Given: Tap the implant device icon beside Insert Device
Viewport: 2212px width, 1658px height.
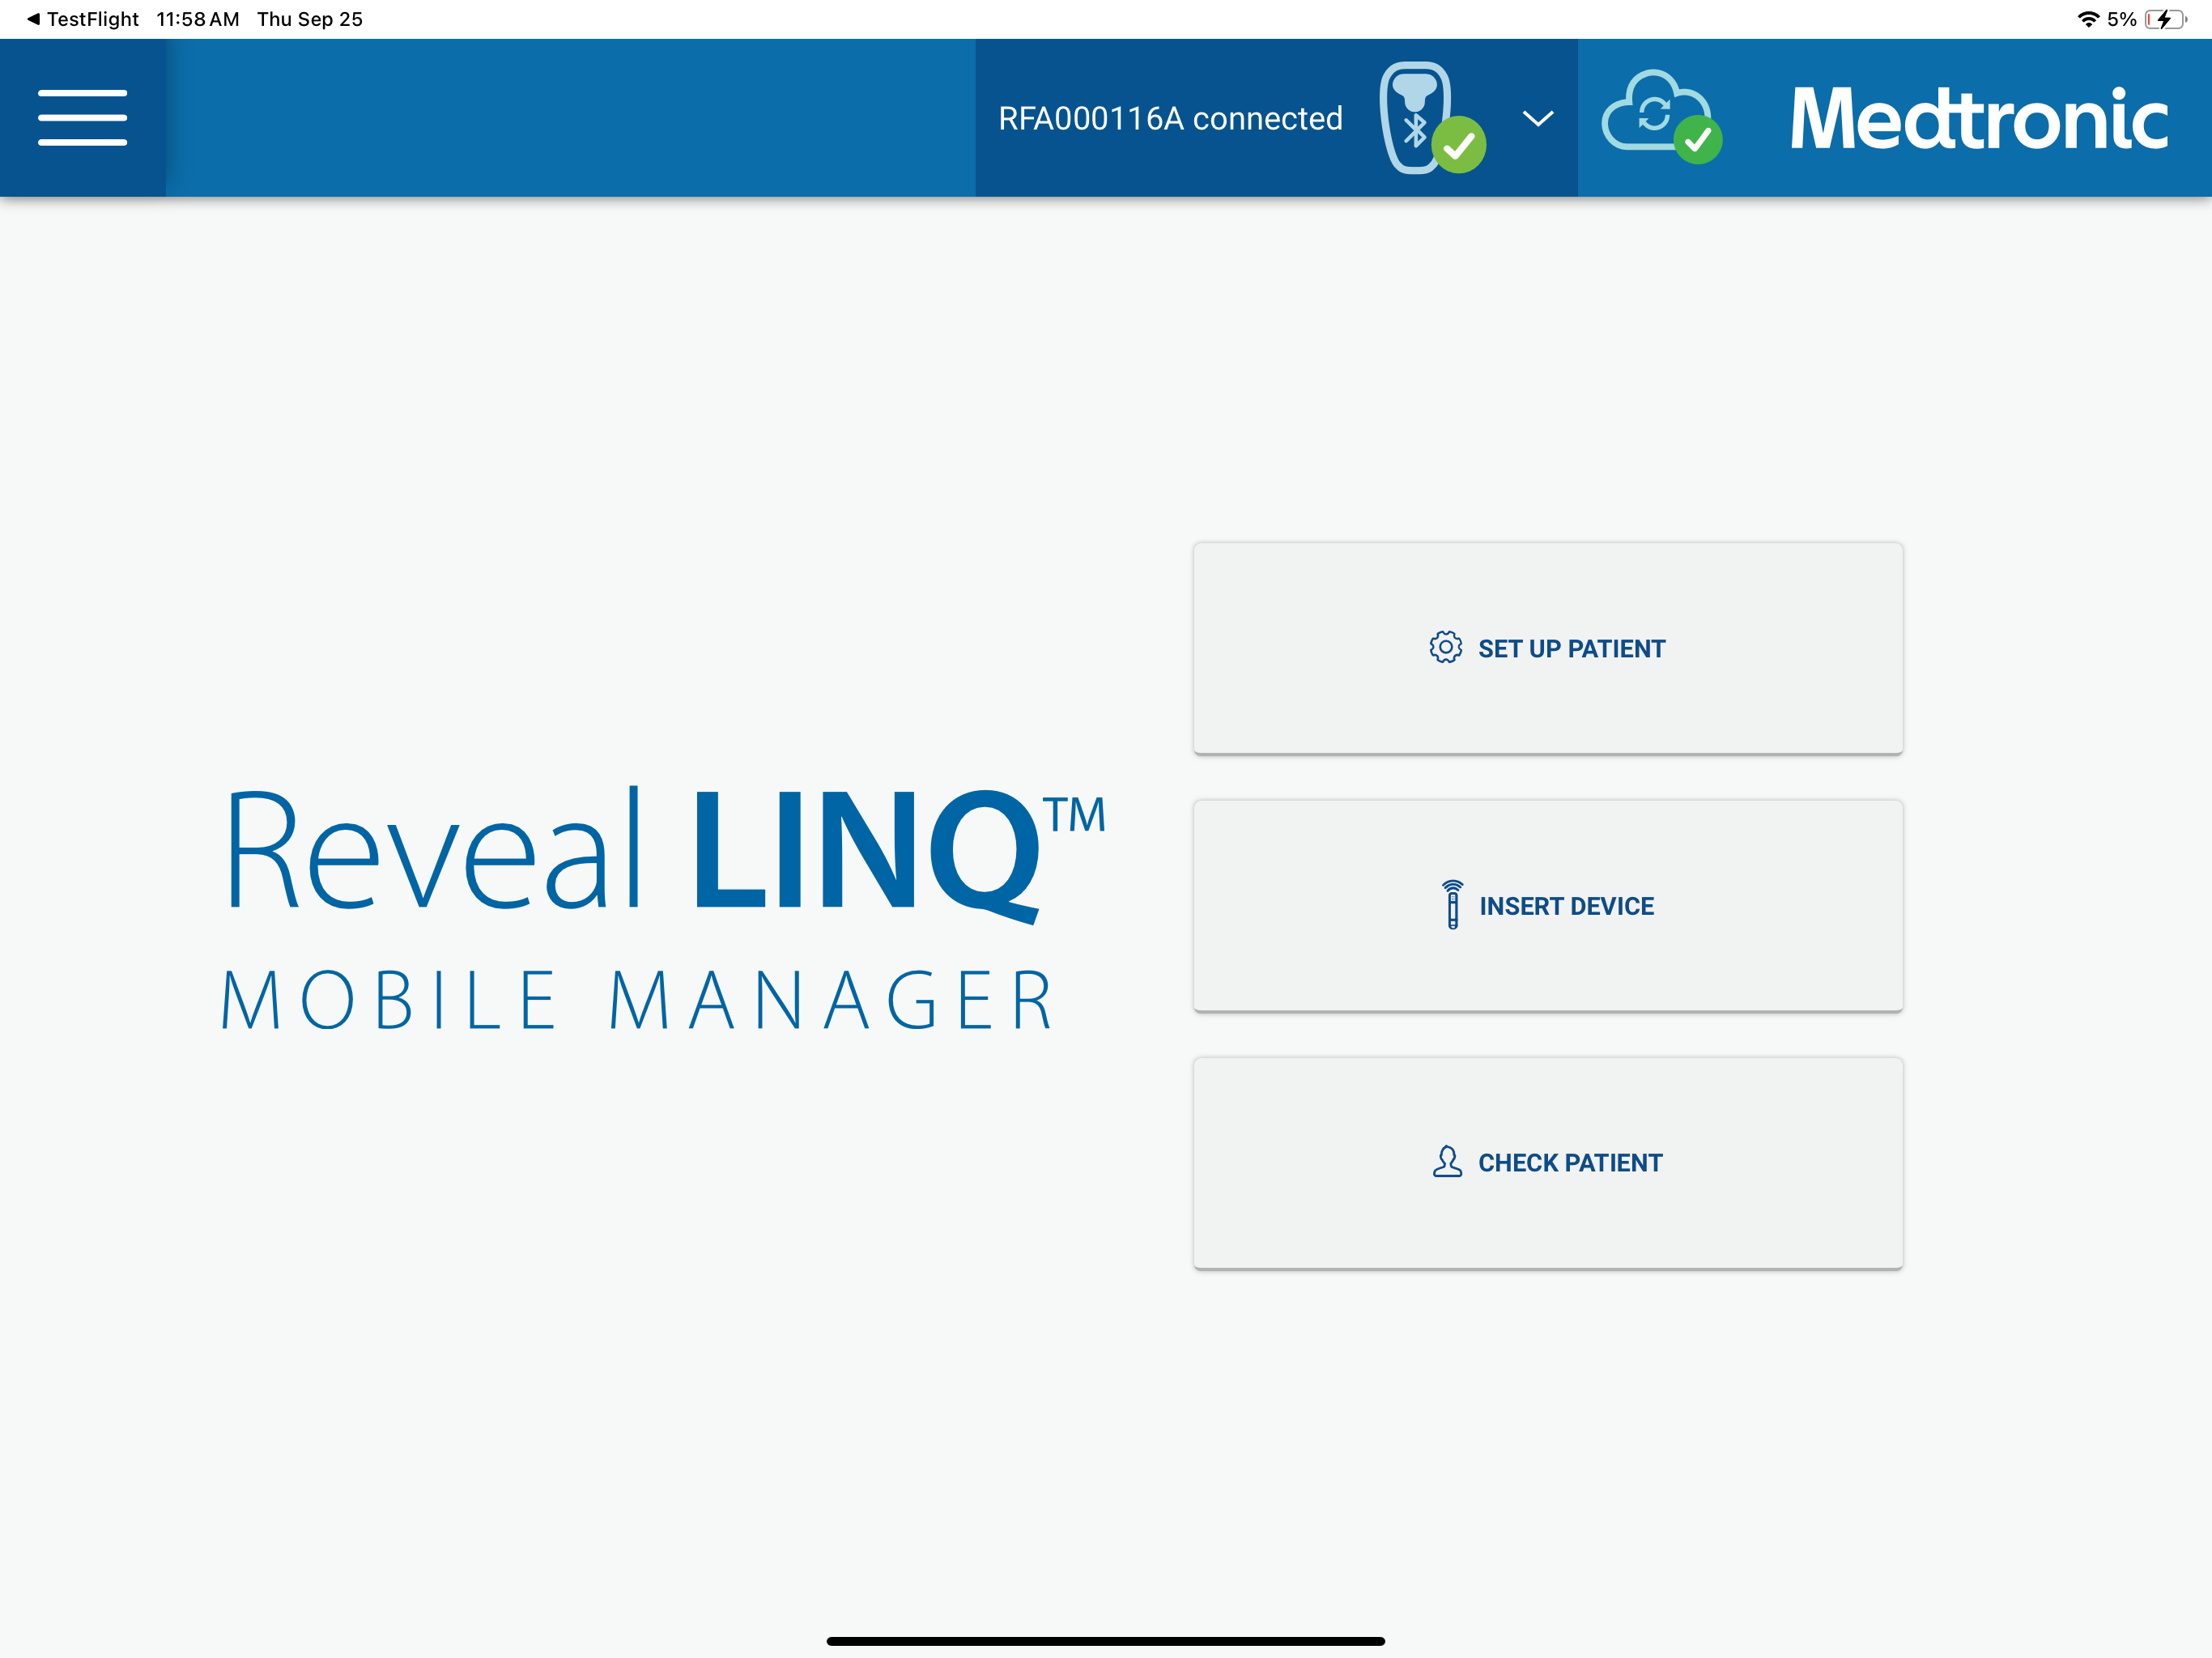Looking at the screenshot, I should coord(1452,905).
